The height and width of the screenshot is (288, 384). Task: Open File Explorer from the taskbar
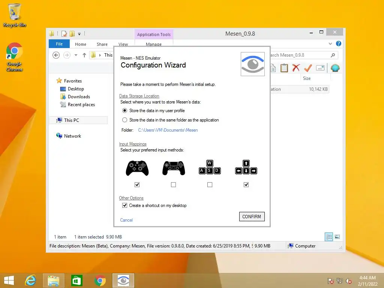[x=53, y=280]
